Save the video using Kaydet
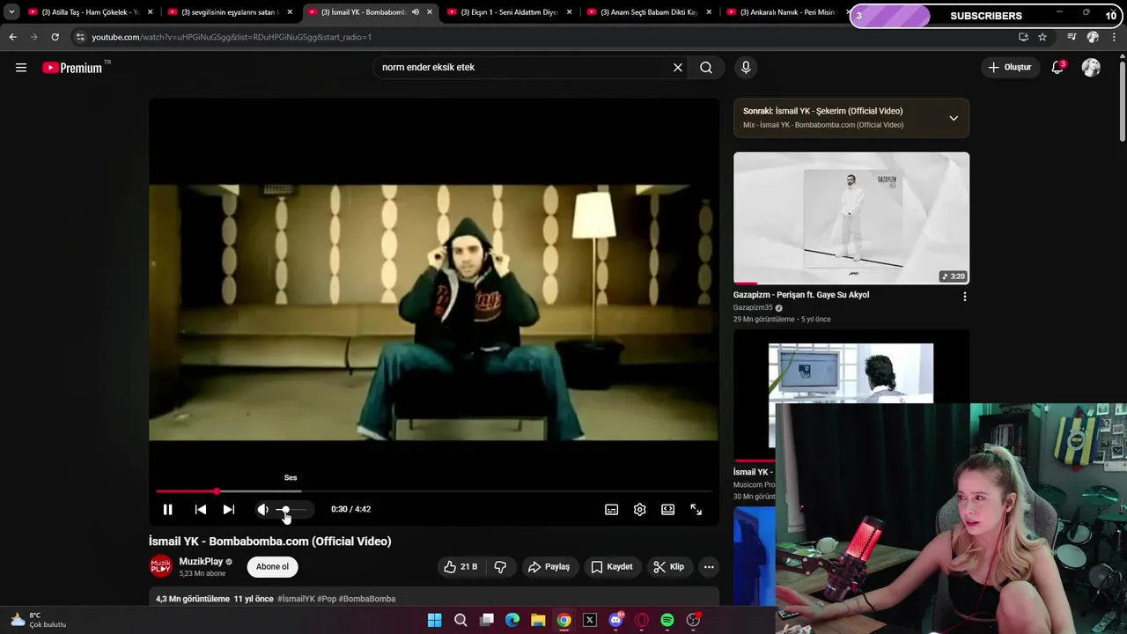Viewport: 1127px width, 634px height. click(x=612, y=567)
